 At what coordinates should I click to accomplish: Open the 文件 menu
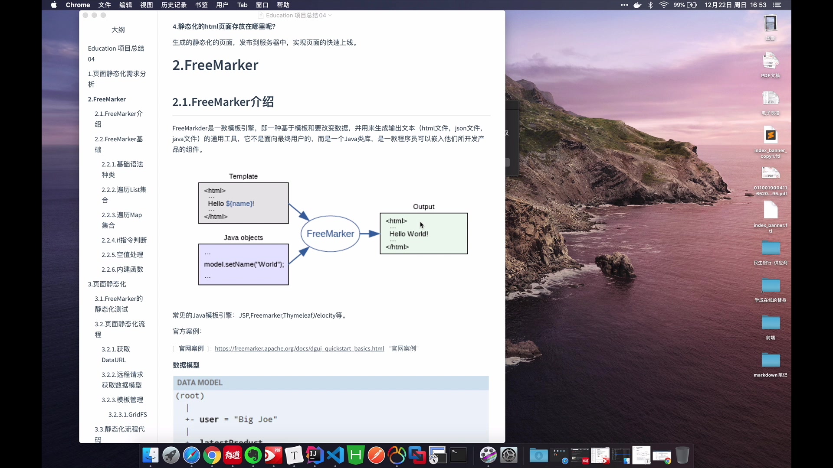pyautogui.click(x=105, y=5)
